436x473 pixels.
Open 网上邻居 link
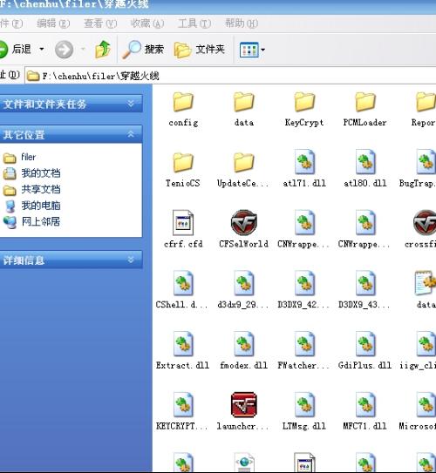pos(31,222)
